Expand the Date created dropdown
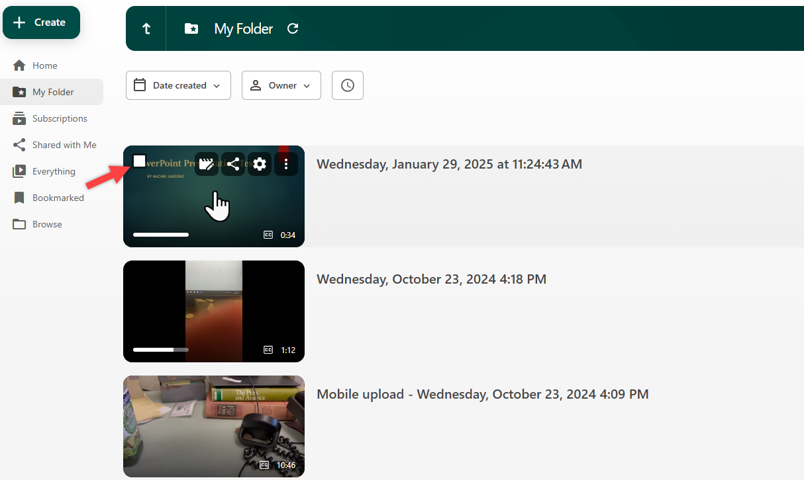804x480 pixels. click(178, 85)
